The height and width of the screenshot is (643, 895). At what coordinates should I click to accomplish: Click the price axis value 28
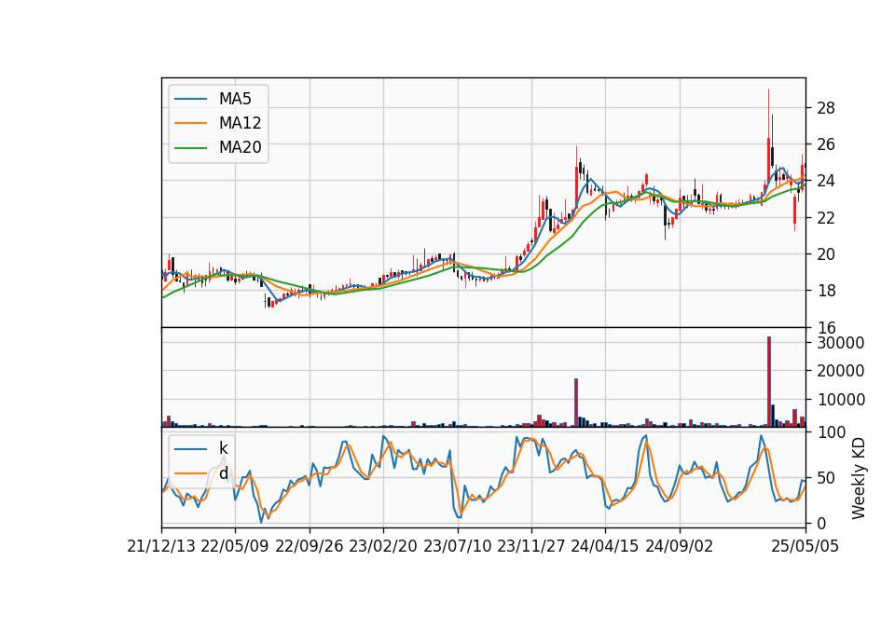pos(825,108)
